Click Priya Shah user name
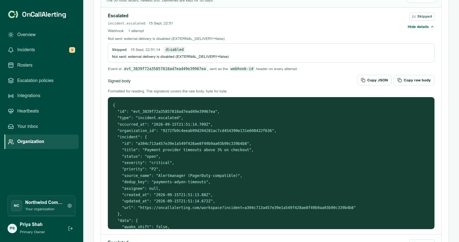Viewport: 459px width, 242px height. pyautogui.click(x=31, y=224)
